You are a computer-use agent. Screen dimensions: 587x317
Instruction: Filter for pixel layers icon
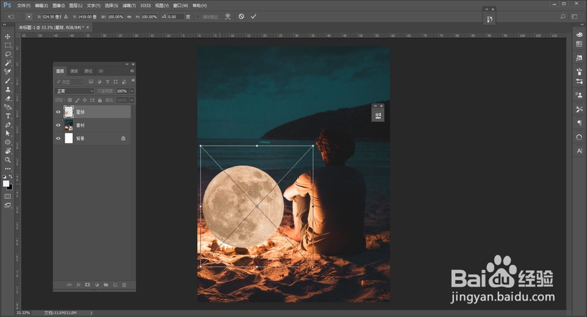click(x=91, y=81)
